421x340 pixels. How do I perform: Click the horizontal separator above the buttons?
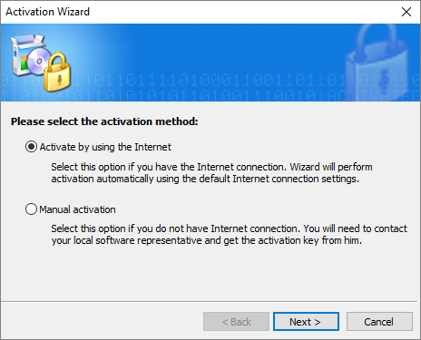[x=210, y=301]
